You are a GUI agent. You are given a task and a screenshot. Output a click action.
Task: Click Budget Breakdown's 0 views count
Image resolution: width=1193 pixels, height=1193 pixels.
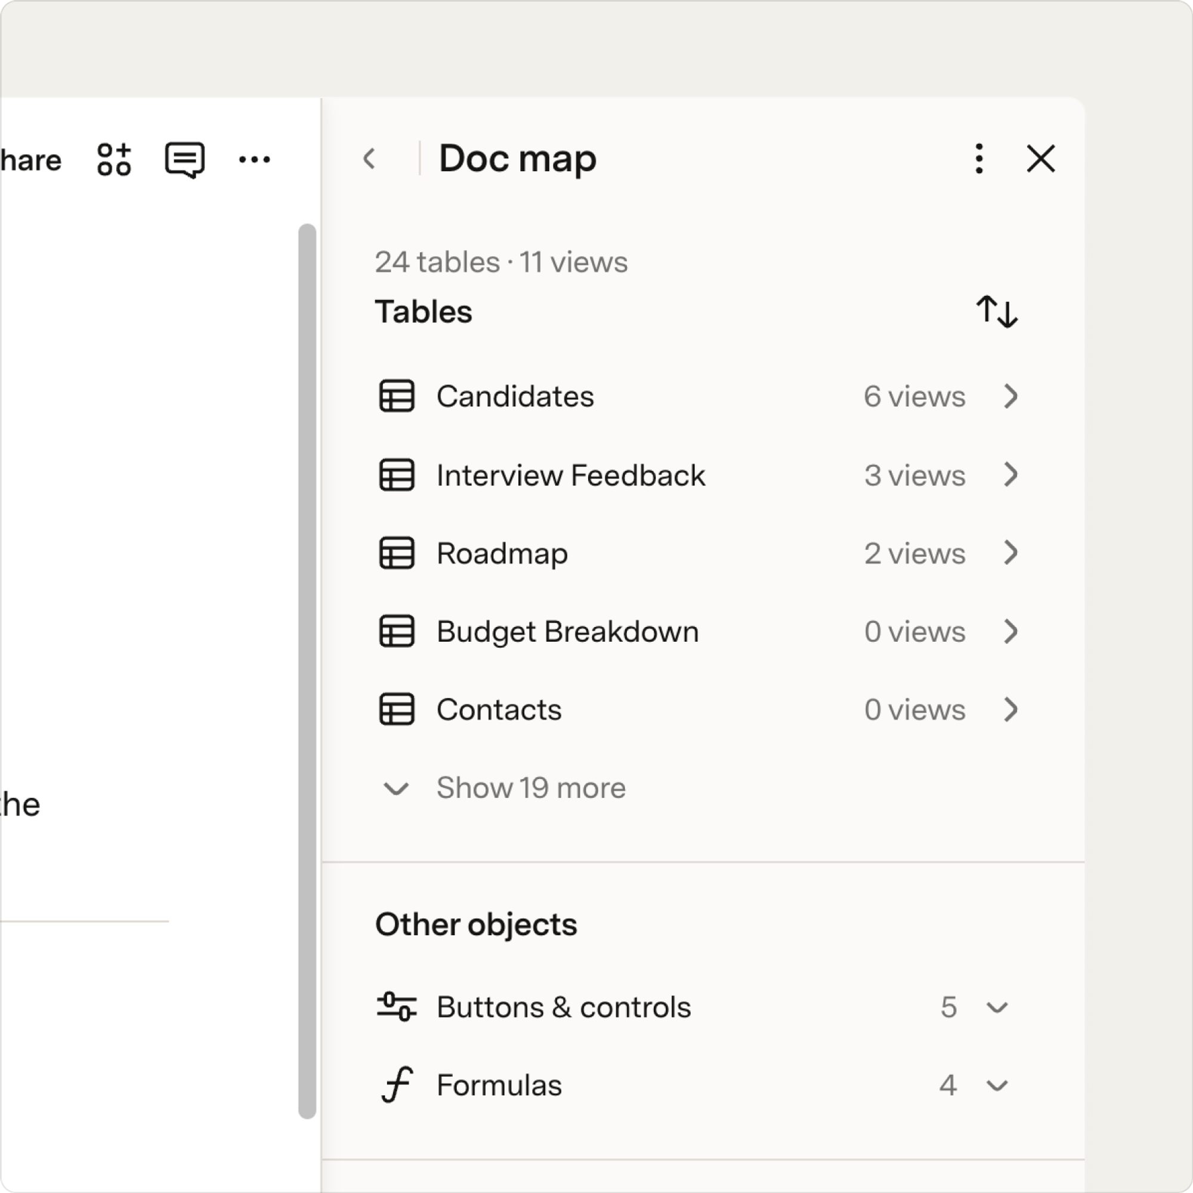tap(914, 631)
